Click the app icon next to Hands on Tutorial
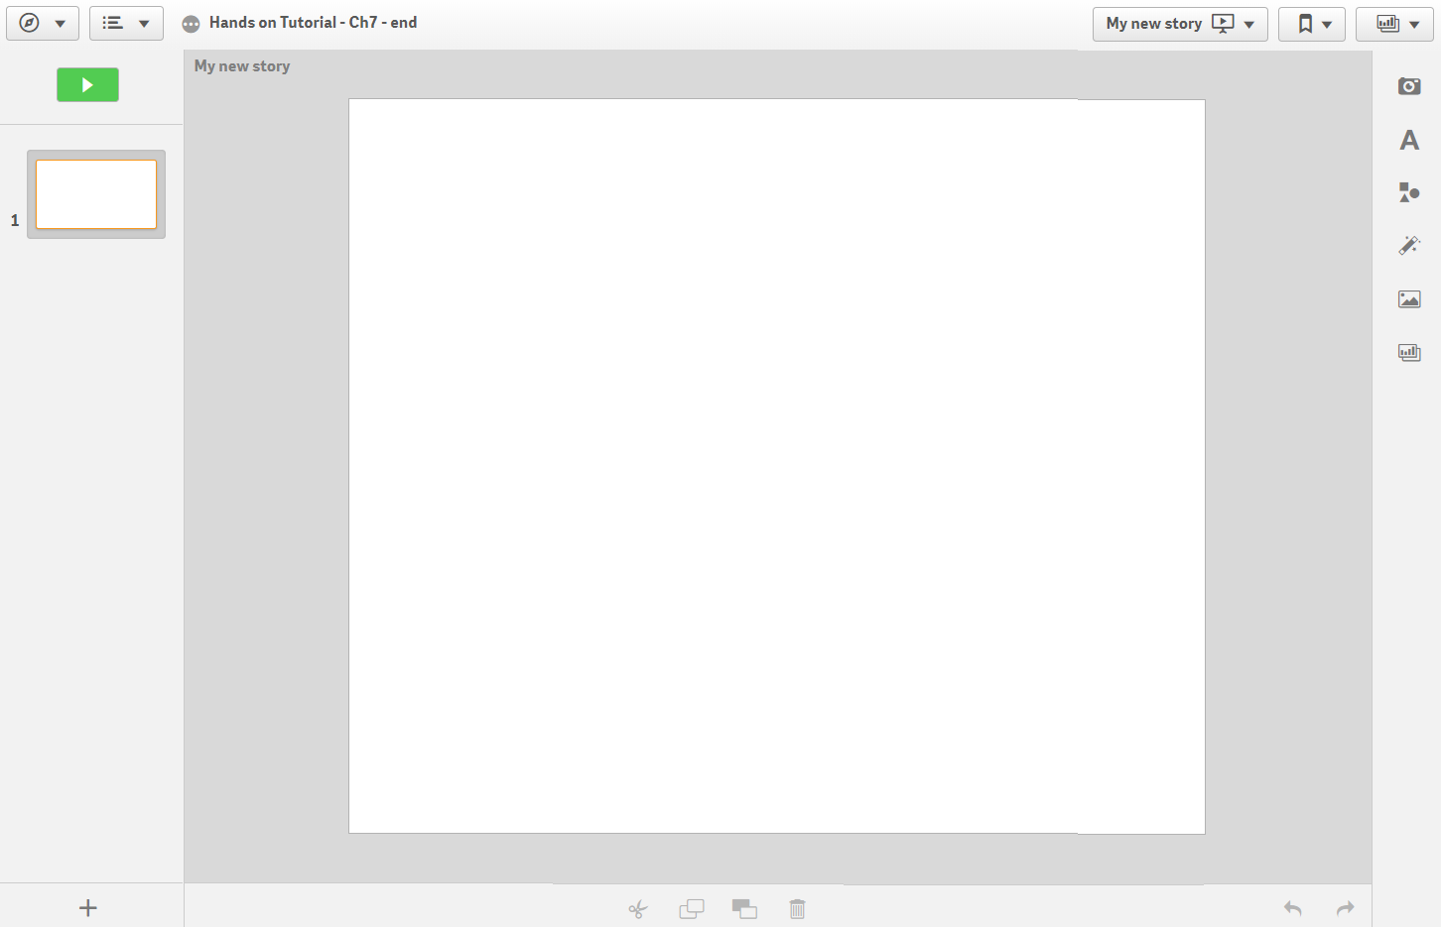1441x927 pixels. [192, 24]
